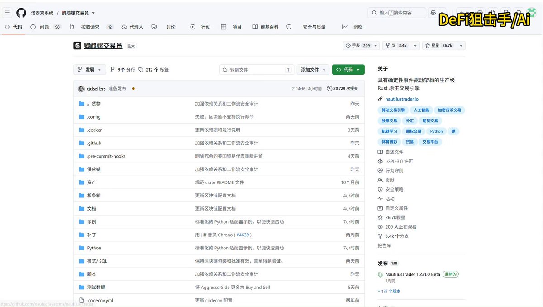543x307 pixels.
Task: Click the tag icon beside 212 个标签
Action: pos(141,70)
